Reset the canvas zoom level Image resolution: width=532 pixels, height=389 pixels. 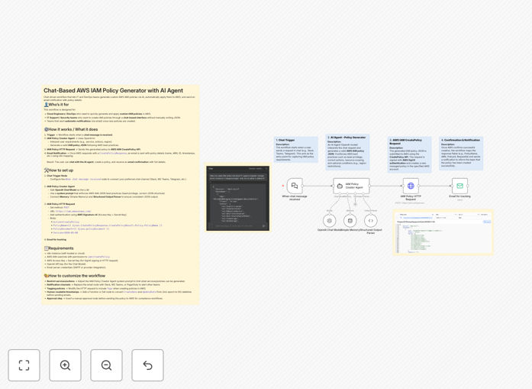point(147,365)
